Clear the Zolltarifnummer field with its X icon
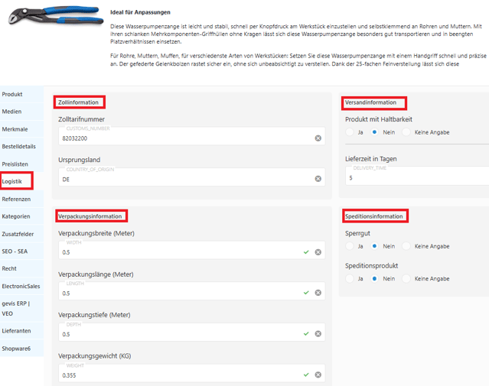 click(x=318, y=138)
